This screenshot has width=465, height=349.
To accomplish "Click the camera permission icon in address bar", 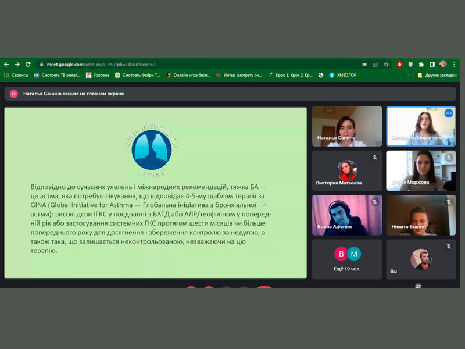I will 364,65.
